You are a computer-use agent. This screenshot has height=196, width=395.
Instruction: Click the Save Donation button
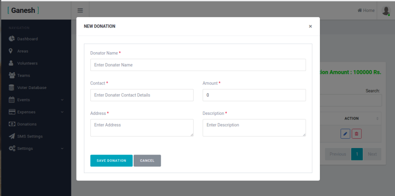(x=111, y=160)
